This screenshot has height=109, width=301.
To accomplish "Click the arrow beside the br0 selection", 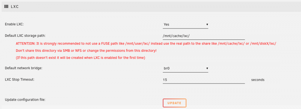I will coord(207,68).
